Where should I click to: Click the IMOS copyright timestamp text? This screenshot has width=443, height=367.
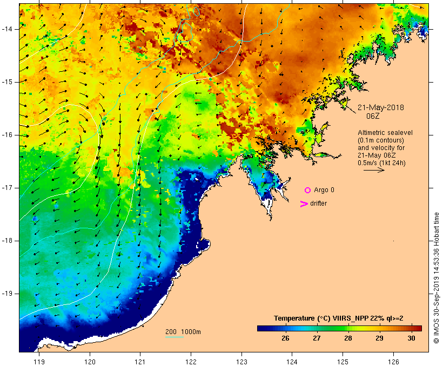[436, 278]
